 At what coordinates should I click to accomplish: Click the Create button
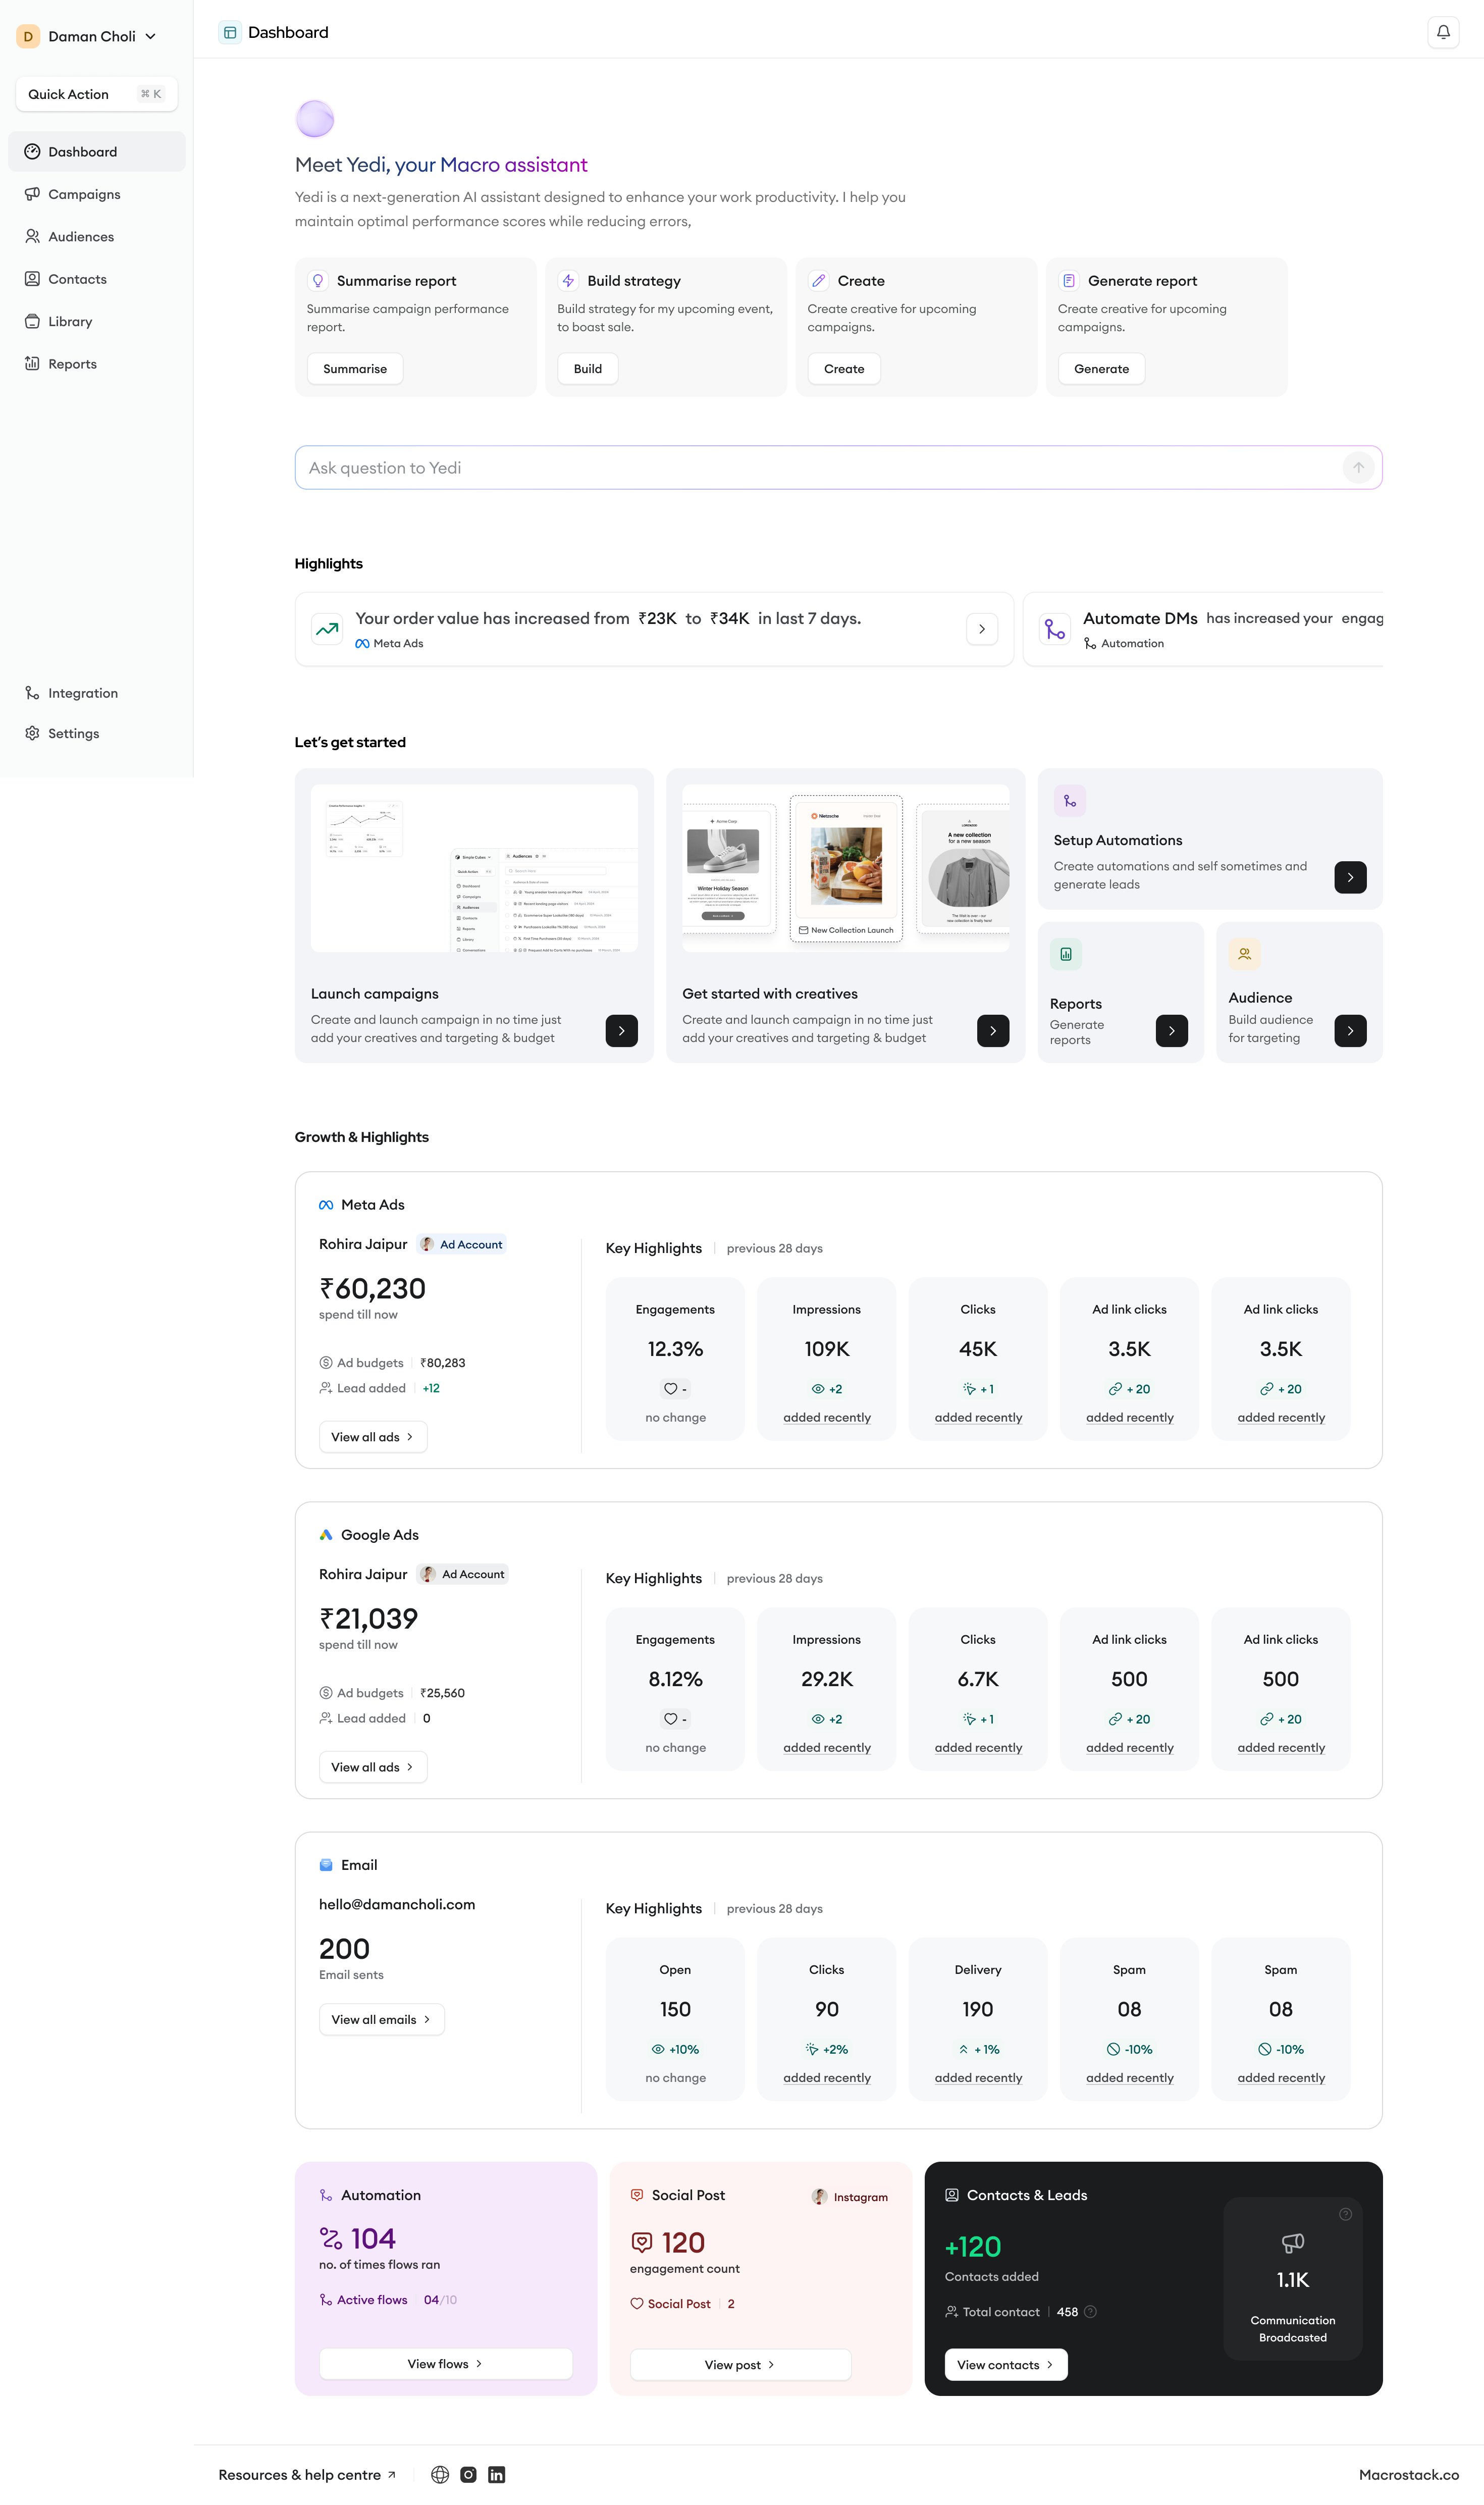pyautogui.click(x=844, y=369)
